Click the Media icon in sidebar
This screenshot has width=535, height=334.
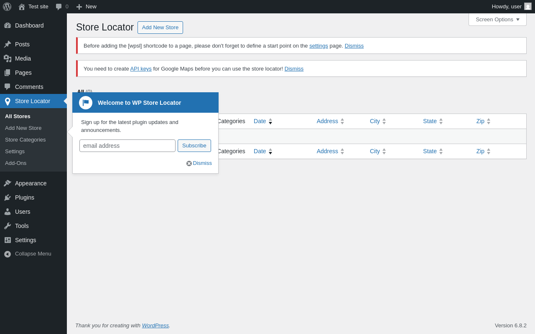tap(8, 58)
